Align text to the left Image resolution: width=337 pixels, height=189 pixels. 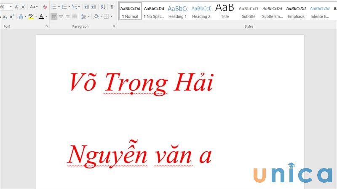pos(54,16)
